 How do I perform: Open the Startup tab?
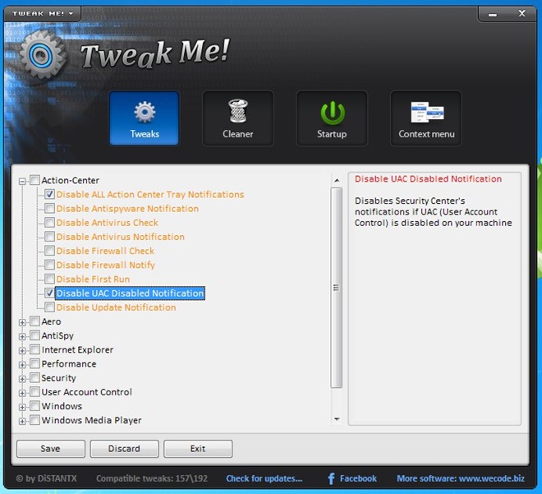coord(332,118)
